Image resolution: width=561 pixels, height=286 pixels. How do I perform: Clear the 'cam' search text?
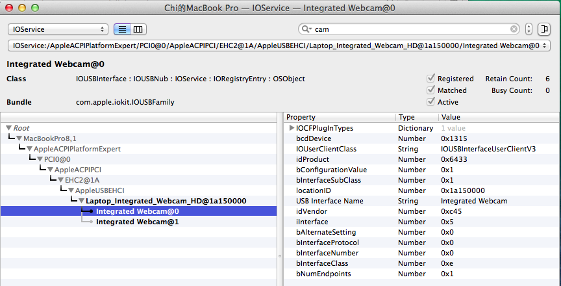point(514,29)
